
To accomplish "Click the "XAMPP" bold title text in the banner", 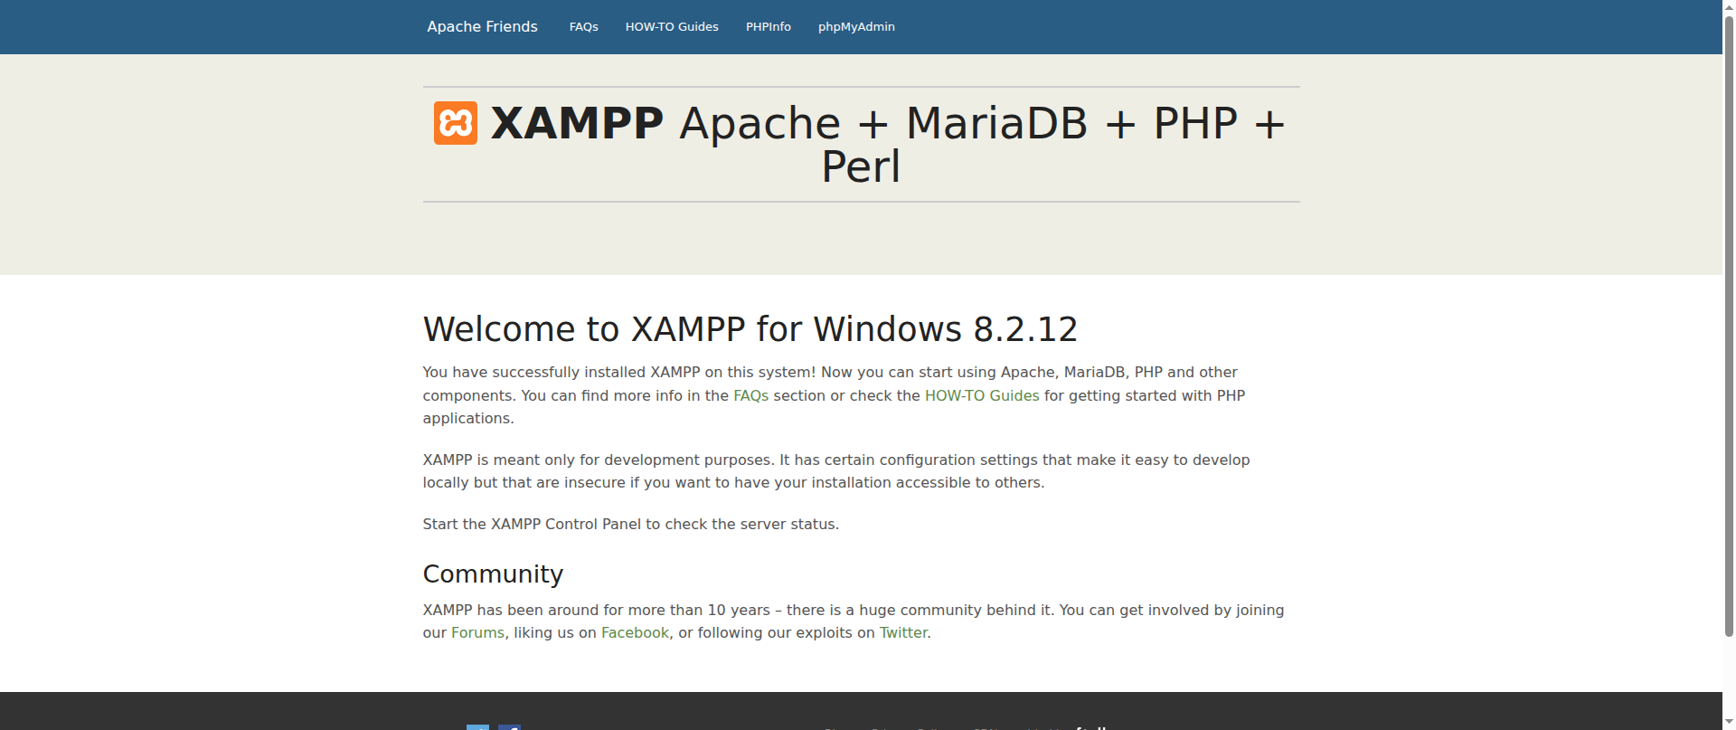I will (x=577, y=123).
